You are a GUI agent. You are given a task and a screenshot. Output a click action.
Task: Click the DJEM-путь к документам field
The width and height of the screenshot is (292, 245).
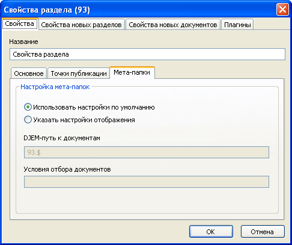147,152
